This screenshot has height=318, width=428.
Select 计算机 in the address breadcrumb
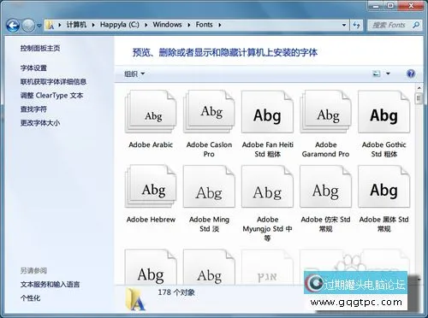76,25
